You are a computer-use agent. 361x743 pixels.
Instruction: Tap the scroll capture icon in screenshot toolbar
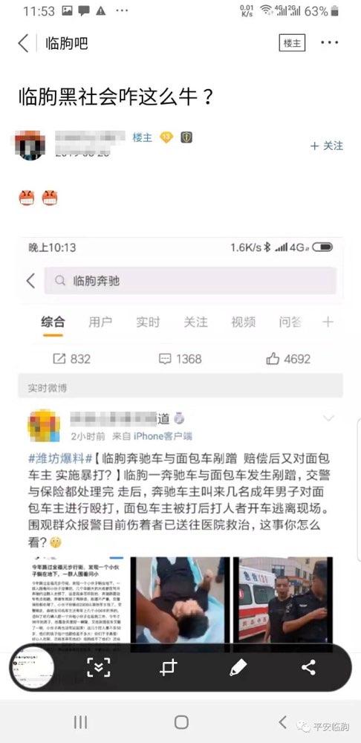tap(99, 668)
